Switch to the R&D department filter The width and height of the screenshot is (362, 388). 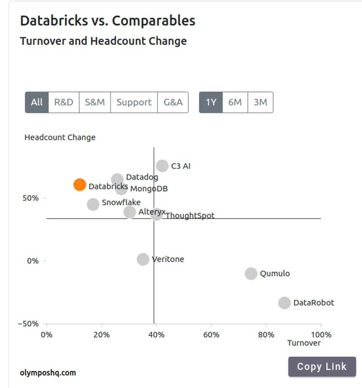[x=64, y=103]
